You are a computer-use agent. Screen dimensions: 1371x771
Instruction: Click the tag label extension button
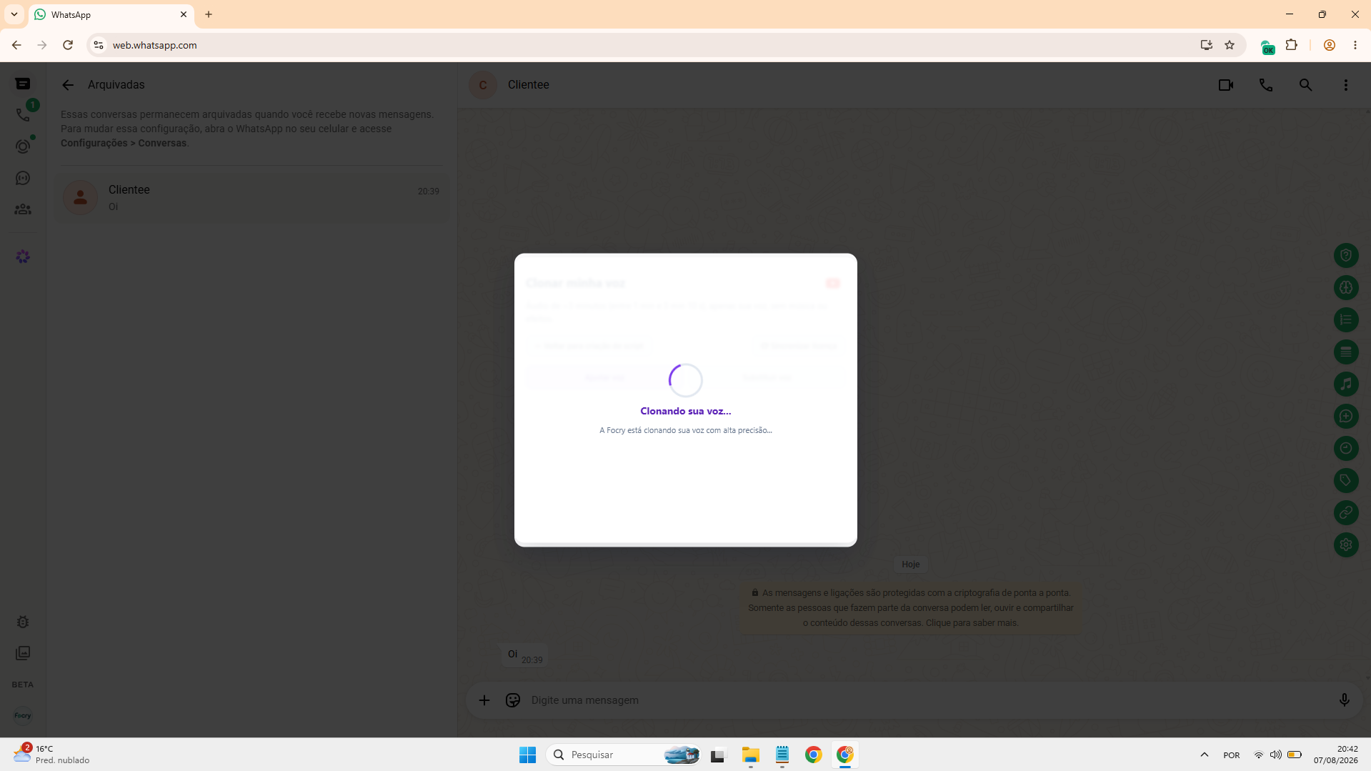(1346, 480)
